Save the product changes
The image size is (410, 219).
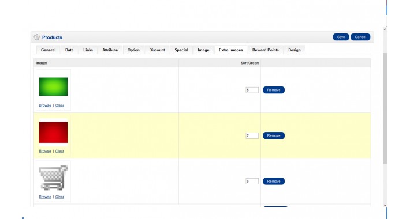341,37
